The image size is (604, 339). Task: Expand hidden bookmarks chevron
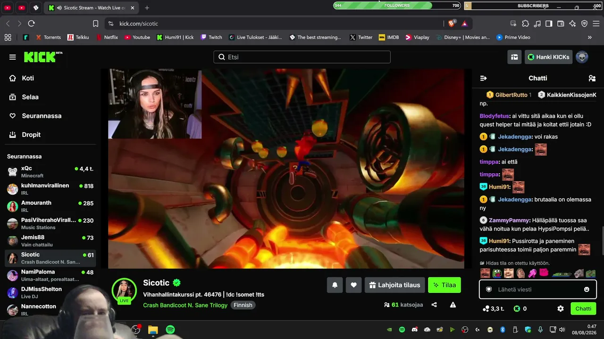tap(589, 37)
